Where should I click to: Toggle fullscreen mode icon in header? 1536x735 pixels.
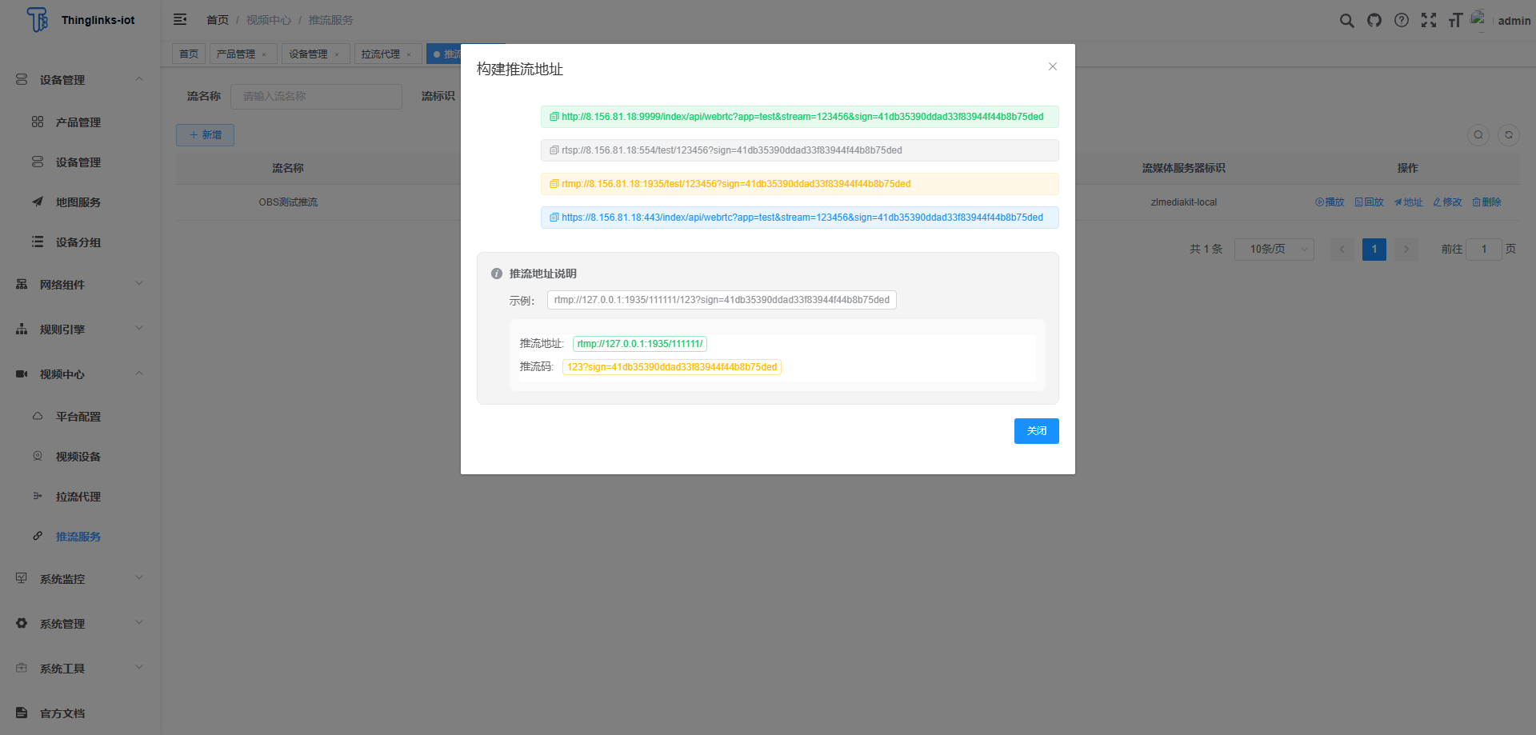(1428, 20)
